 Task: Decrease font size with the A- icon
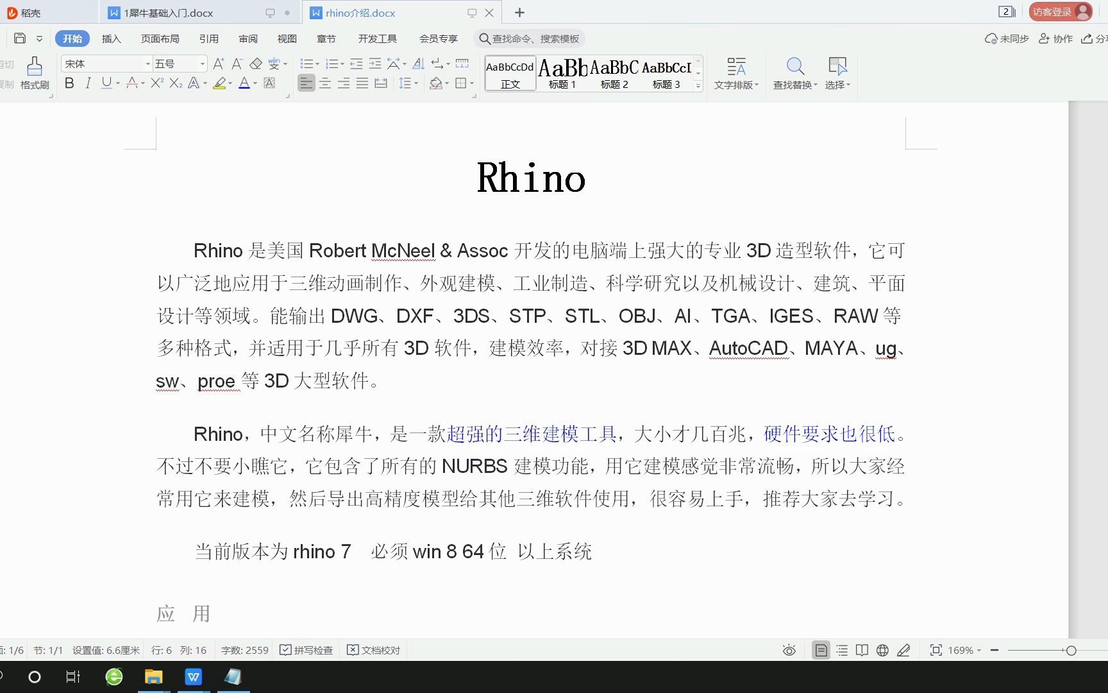point(237,64)
